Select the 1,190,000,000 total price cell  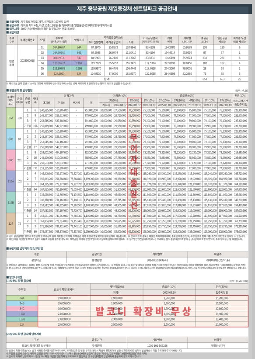91,210
